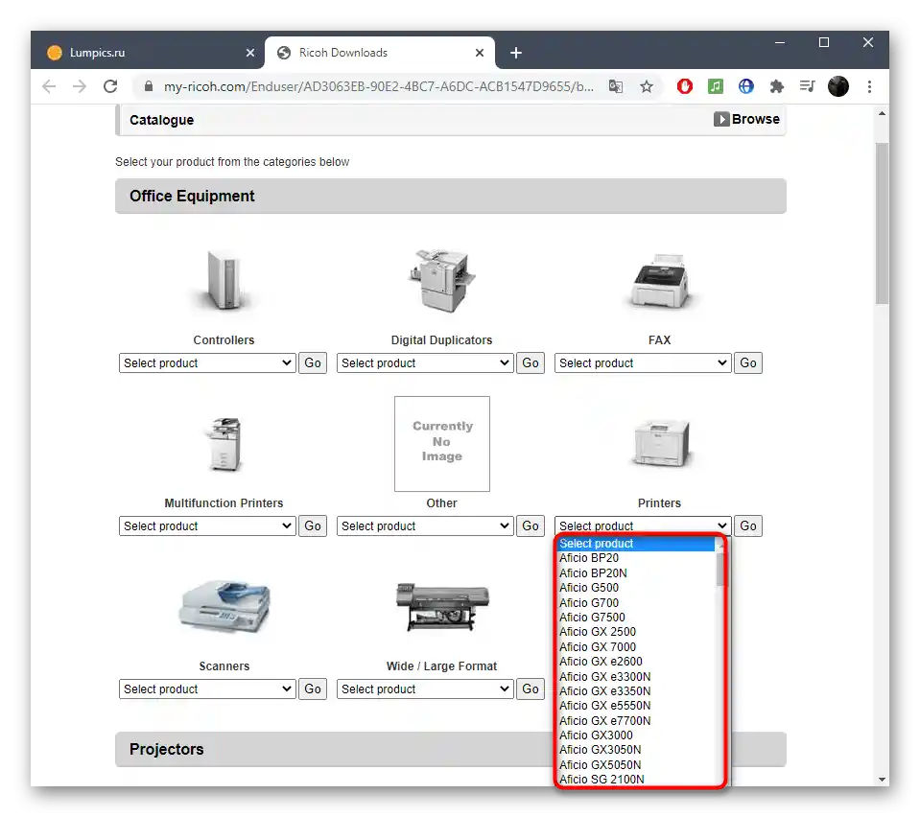Screen dimensions: 920x817
Task: Open the translate page icon
Action: 616,87
